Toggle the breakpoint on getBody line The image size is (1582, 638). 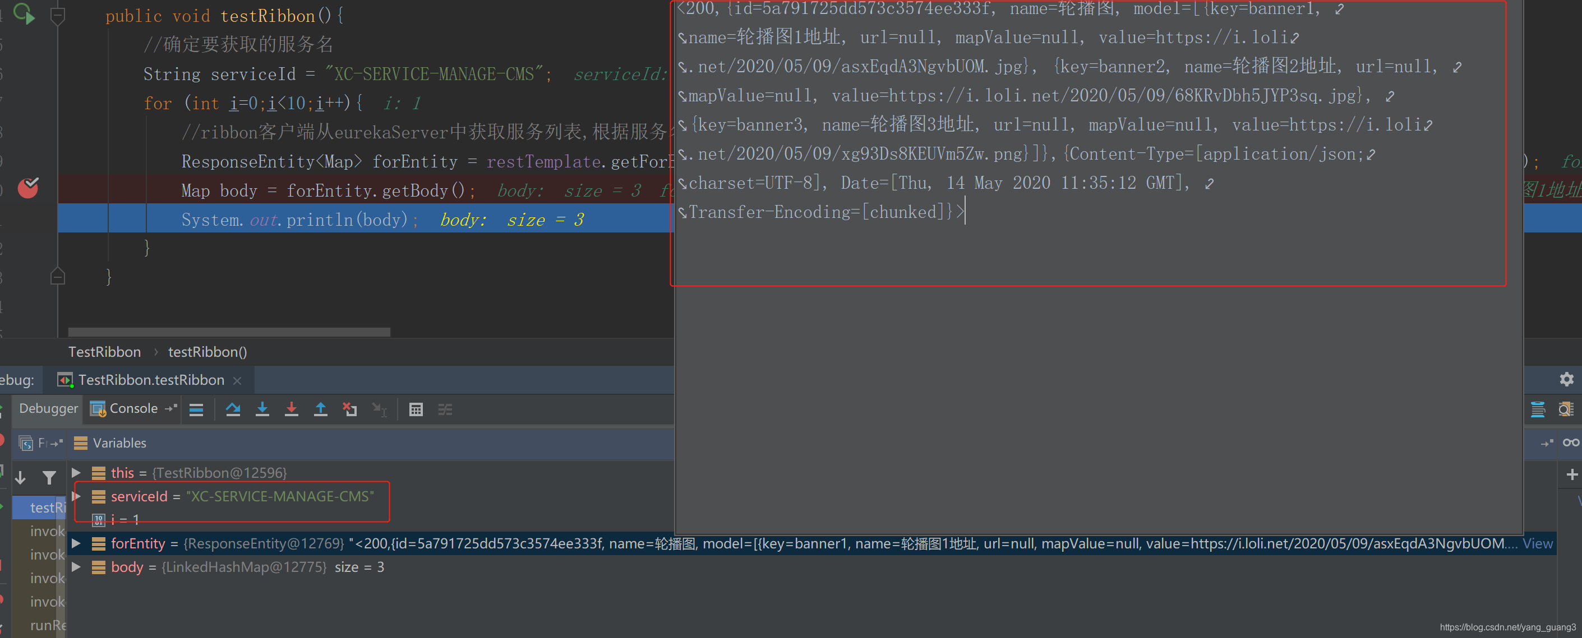pos(27,188)
